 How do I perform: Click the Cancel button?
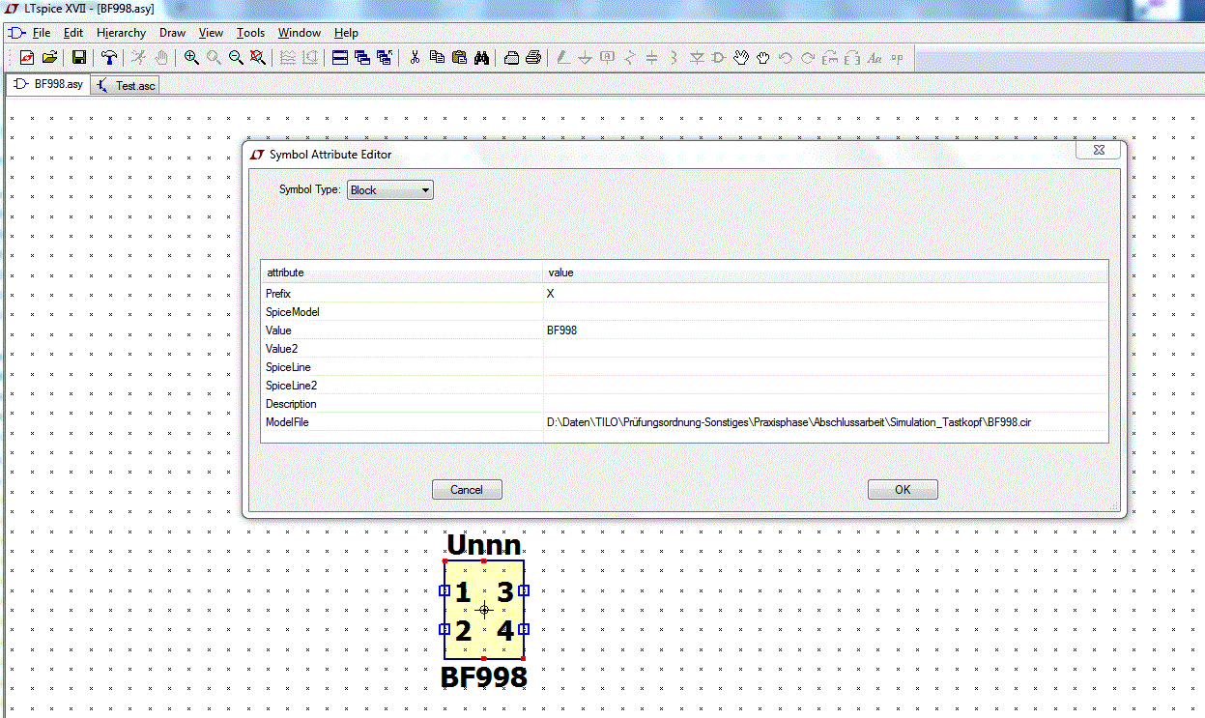click(467, 490)
